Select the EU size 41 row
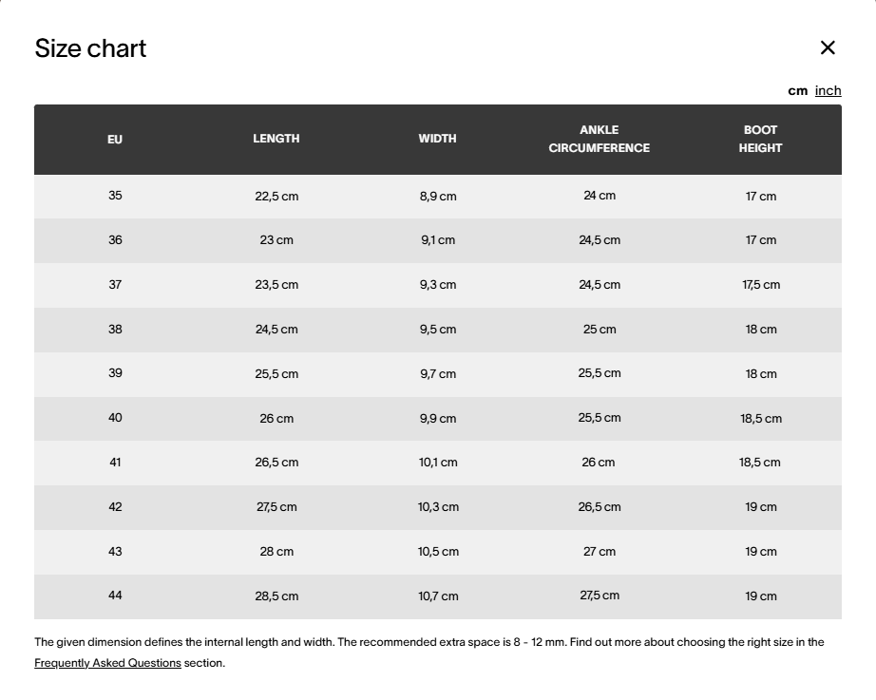Image resolution: width=876 pixels, height=700 pixels. point(115,463)
